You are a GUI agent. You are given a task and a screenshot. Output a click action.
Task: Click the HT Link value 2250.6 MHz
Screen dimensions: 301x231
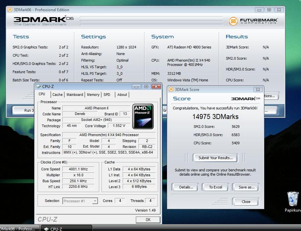point(78,187)
